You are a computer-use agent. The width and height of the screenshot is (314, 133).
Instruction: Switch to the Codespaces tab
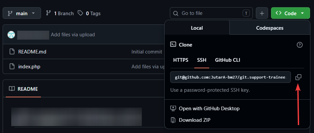270,28
